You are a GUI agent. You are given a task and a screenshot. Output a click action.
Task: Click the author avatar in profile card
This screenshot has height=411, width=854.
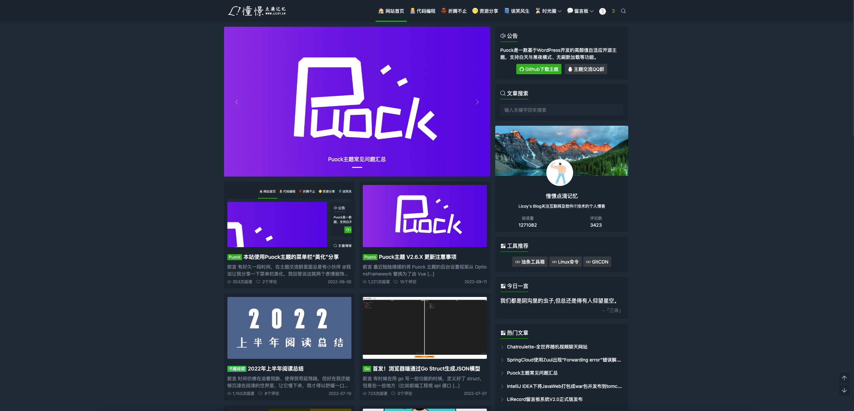560,173
